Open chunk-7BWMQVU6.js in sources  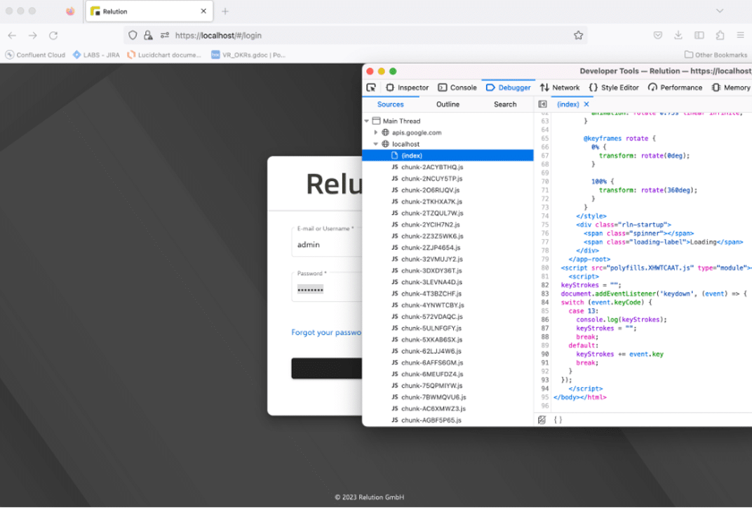pos(434,397)
